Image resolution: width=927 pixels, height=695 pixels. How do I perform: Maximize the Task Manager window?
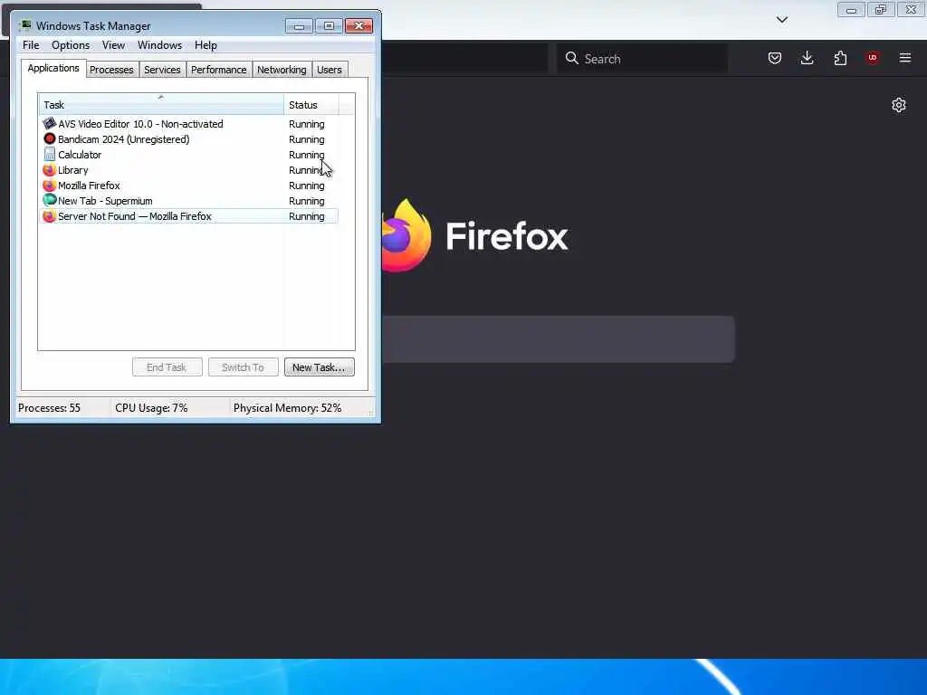tap(329, 25)
